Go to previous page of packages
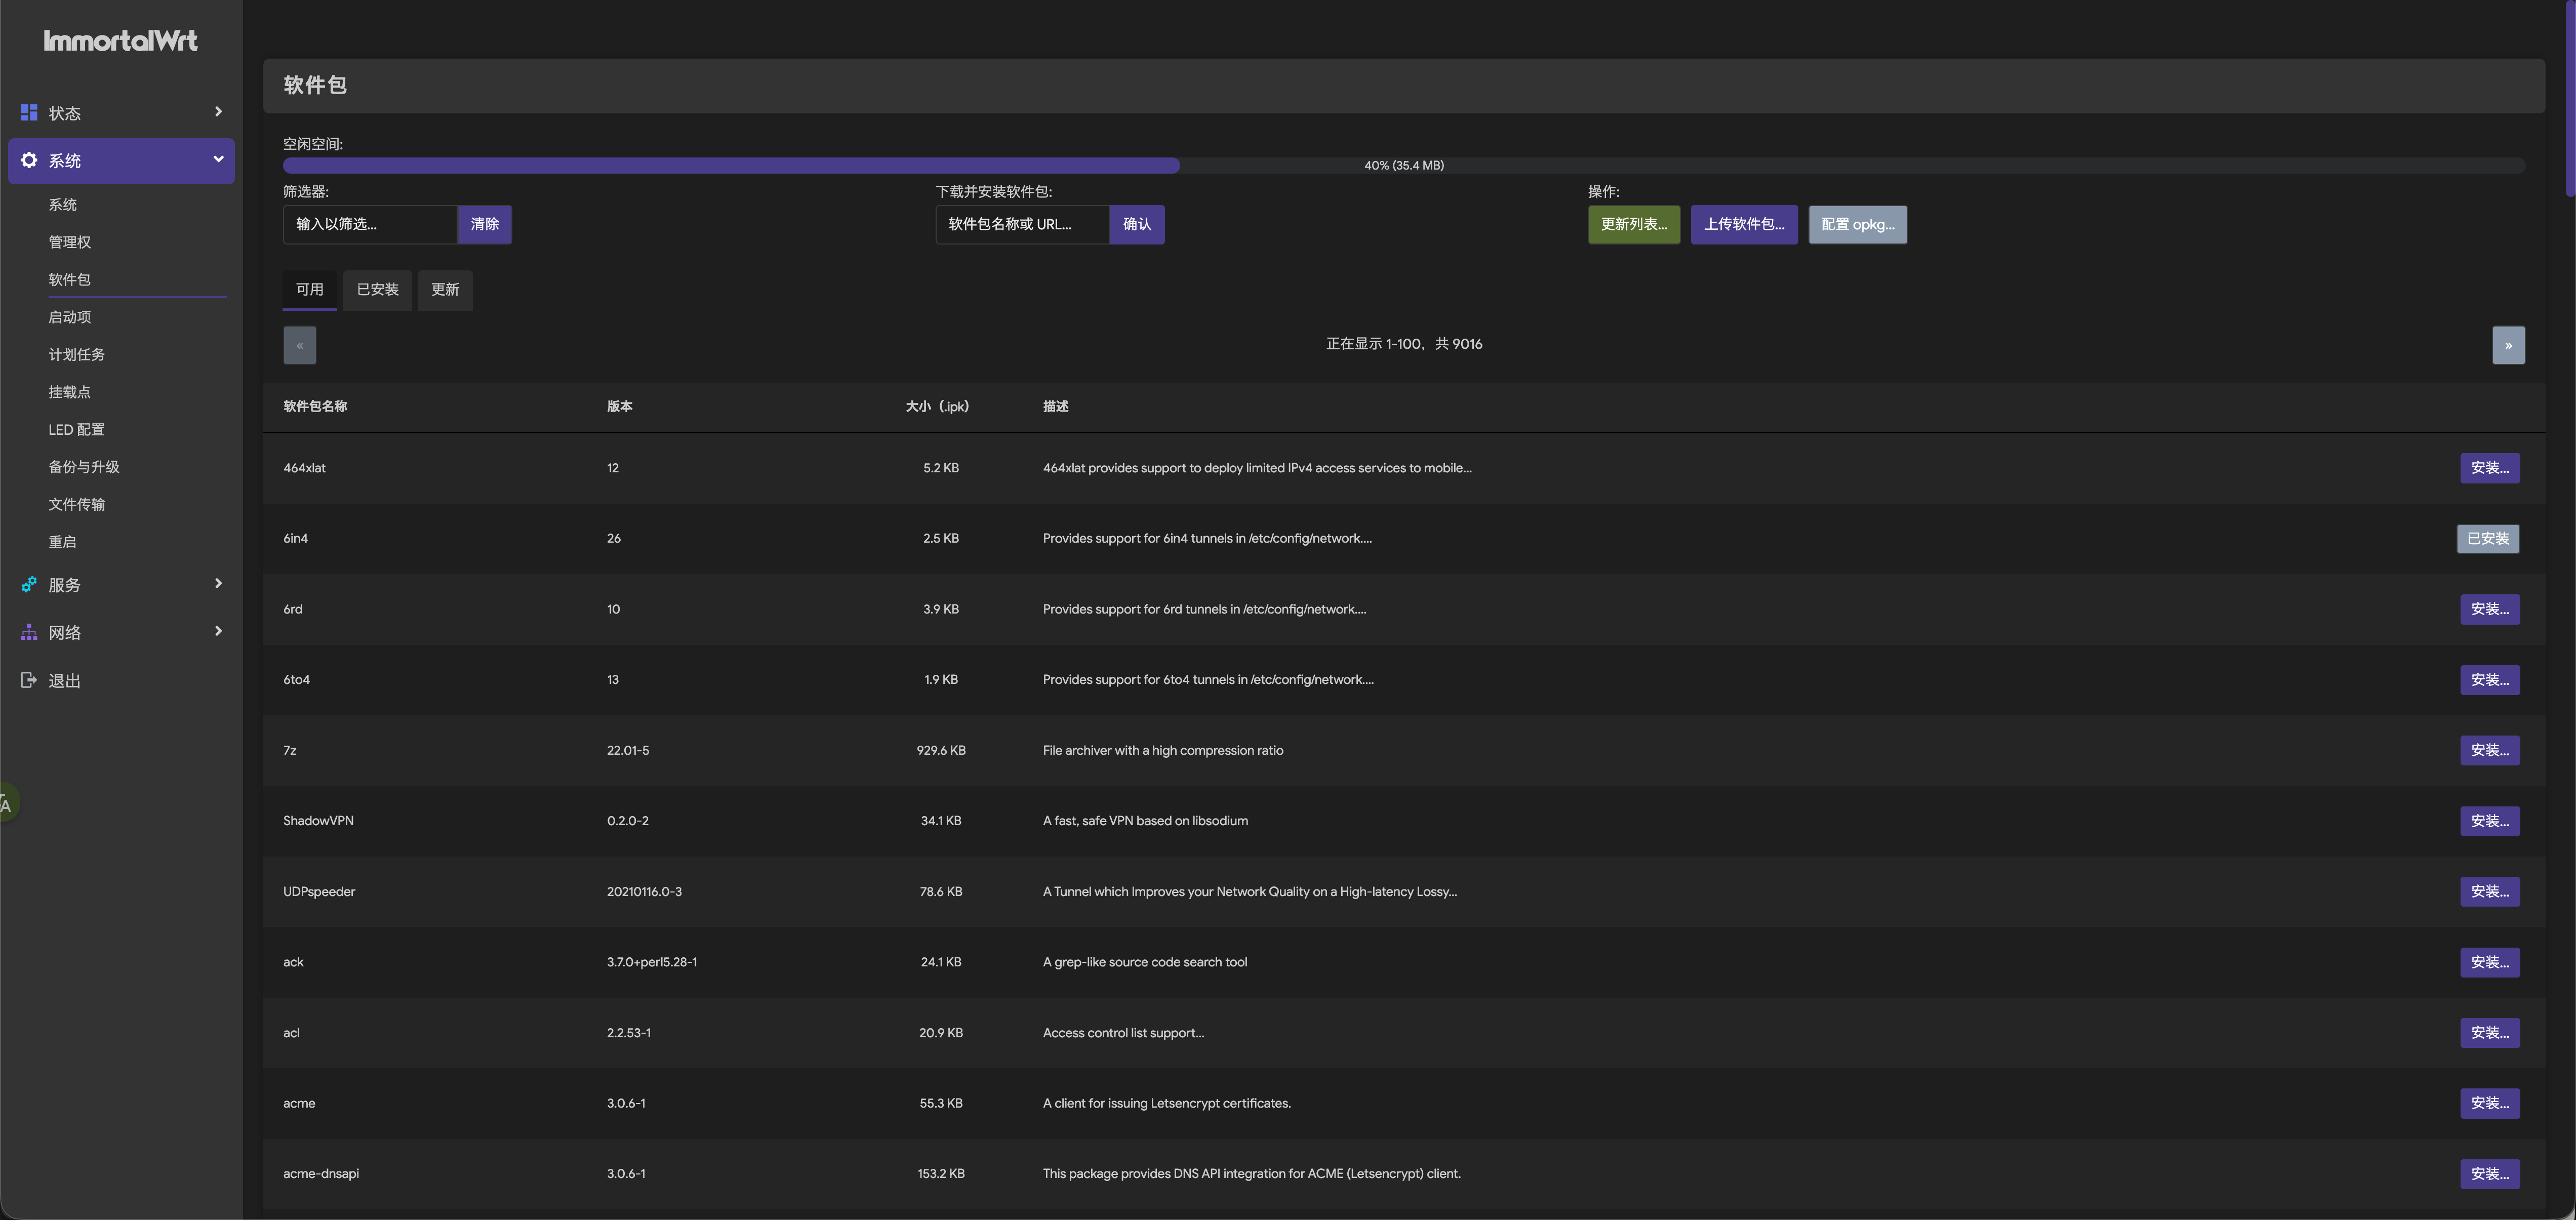 (299, 345)
